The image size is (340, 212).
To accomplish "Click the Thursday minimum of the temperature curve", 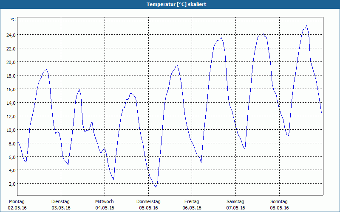I will pos(156,187).
